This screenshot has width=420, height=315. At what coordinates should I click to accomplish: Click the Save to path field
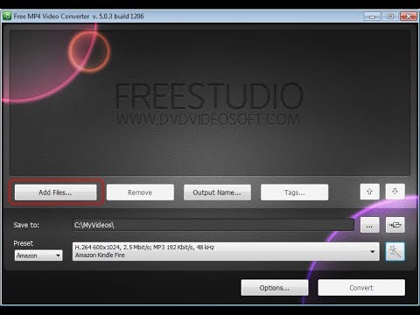pos(213,225)
